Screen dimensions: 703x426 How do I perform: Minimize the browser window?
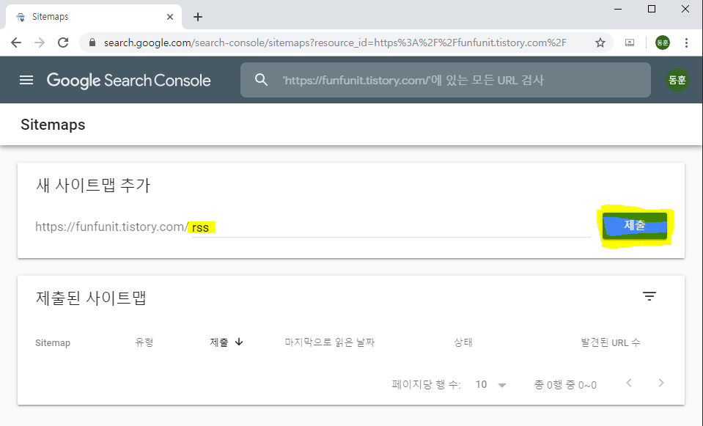[x=618, y=9]
